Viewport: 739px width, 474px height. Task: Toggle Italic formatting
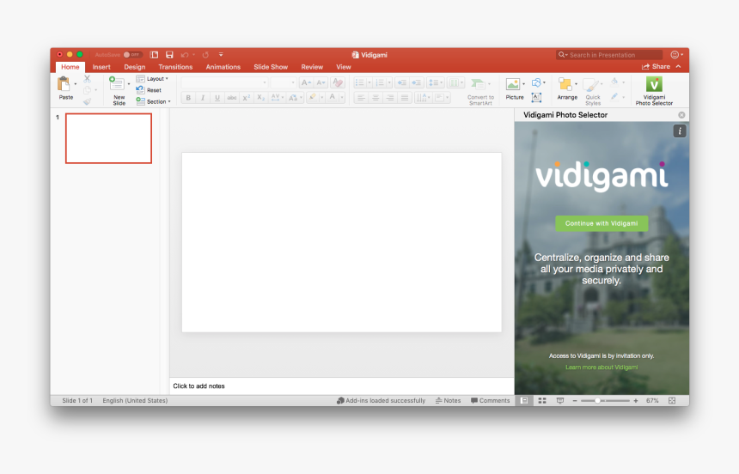point(203,98)
